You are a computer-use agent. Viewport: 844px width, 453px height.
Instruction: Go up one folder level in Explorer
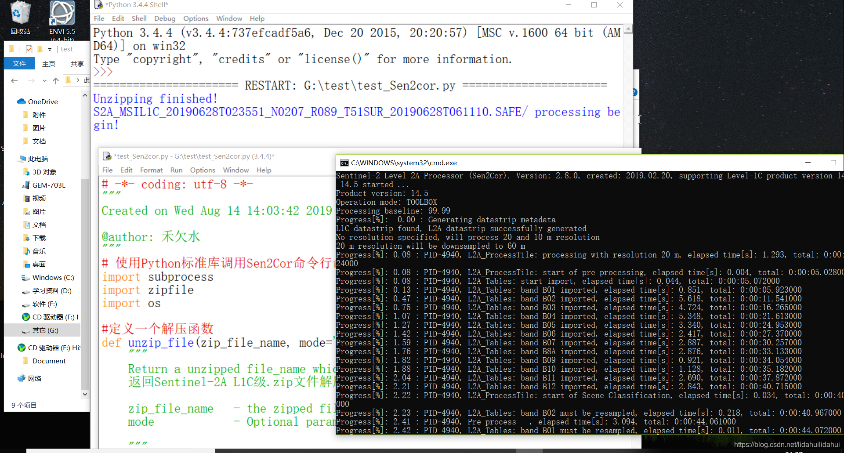[56, 80]
